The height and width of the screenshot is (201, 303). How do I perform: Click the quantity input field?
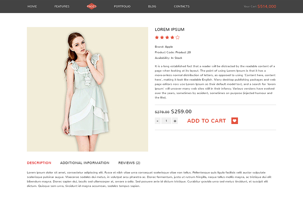point(166,121)
